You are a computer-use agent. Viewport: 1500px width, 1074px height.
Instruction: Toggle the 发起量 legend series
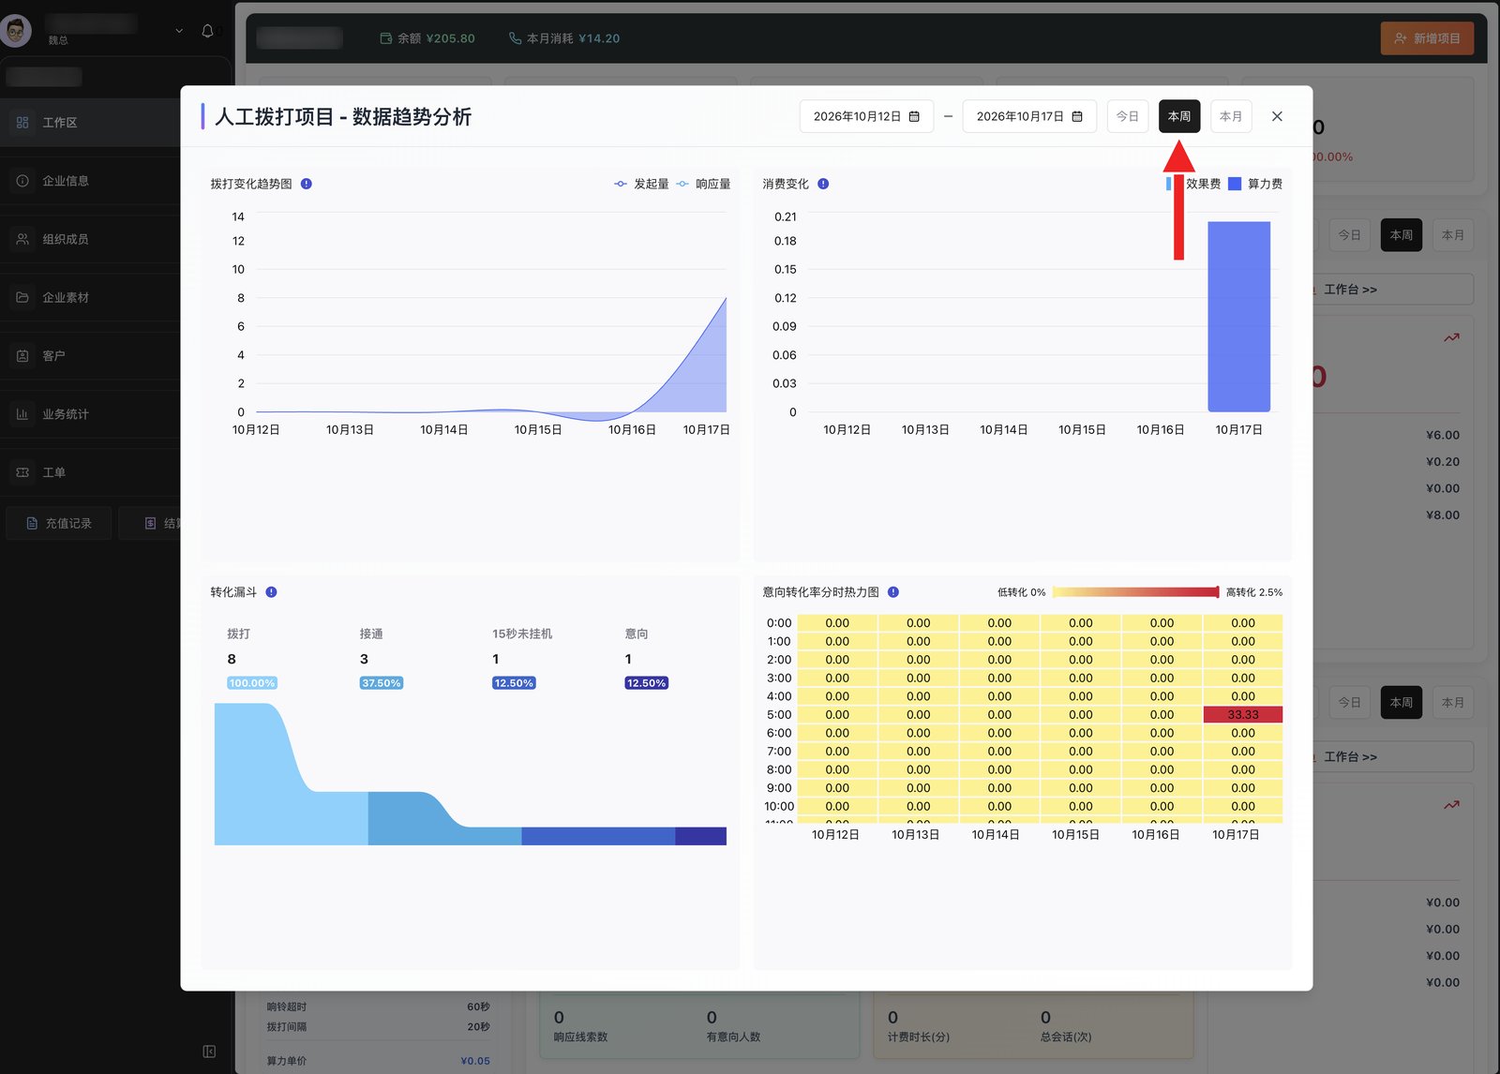pos(641,184)
